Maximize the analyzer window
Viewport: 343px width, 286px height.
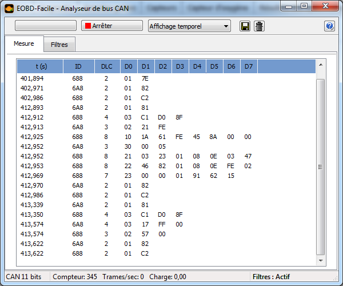pos(304,6)
